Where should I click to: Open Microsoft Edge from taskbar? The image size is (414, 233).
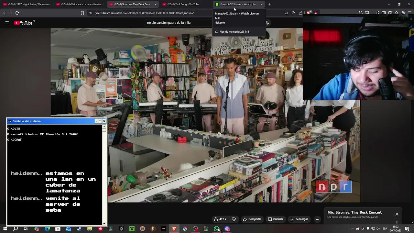pyautogui.click(x=47, y=229)
